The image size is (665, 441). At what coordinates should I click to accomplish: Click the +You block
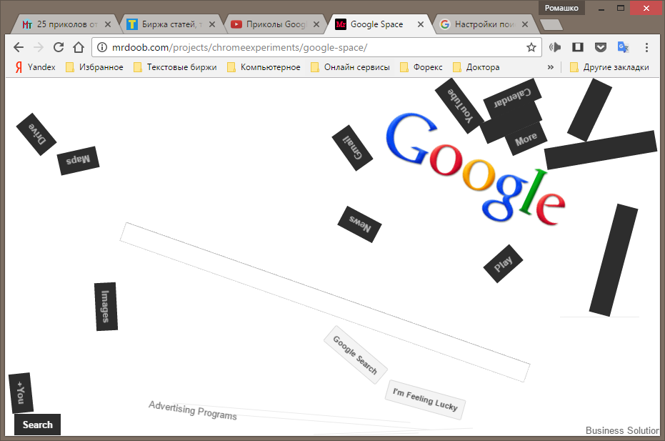[21, 393]
